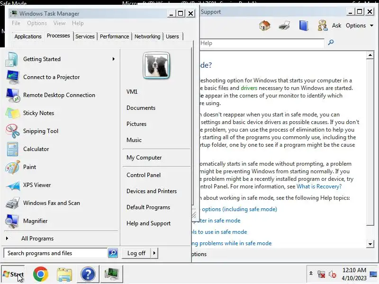
Task: Click the Ask label in Help toolbar
Action: coord(336,26)
